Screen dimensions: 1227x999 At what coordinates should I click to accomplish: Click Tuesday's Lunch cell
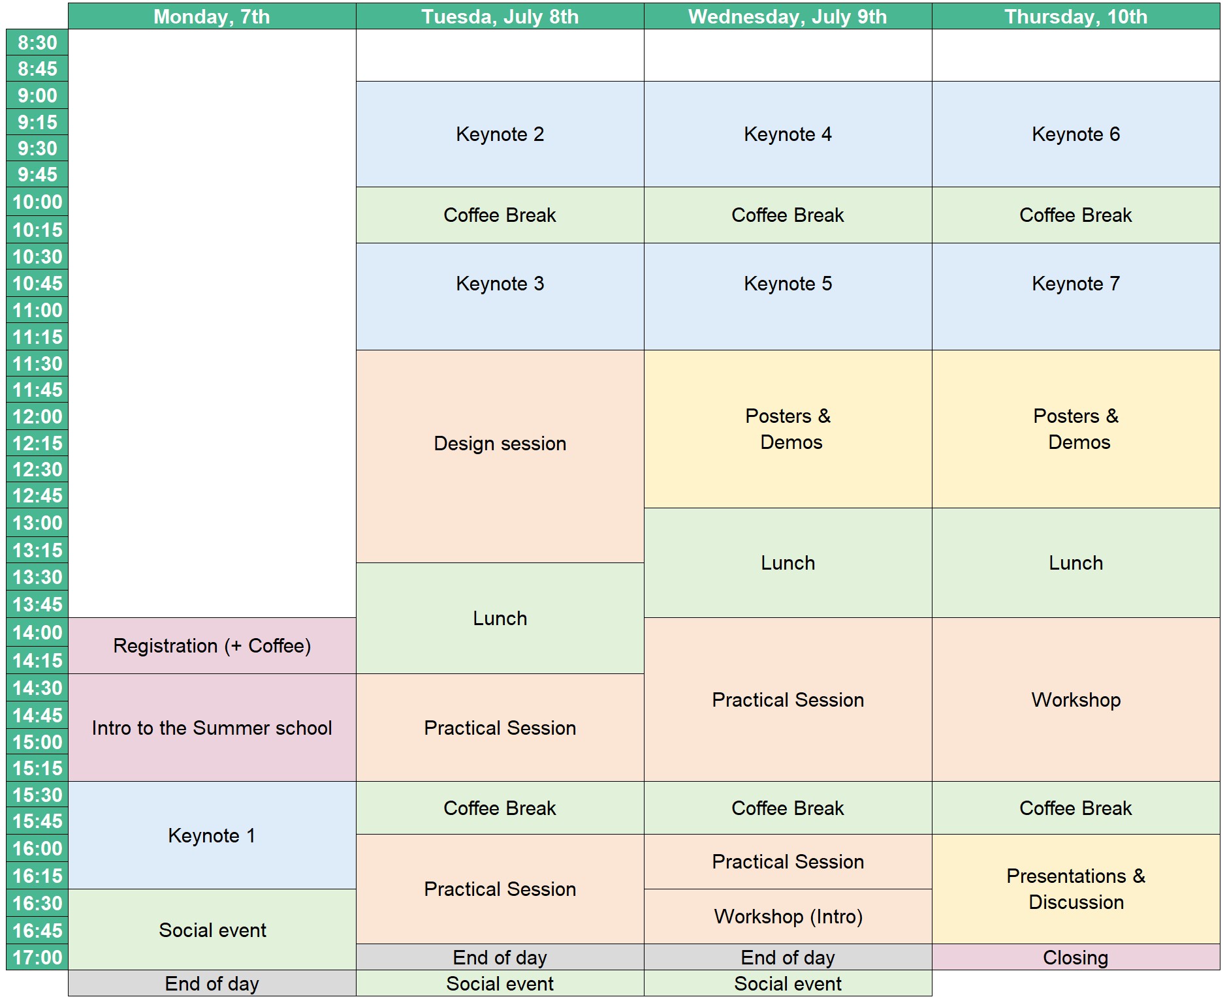point(500,619)
